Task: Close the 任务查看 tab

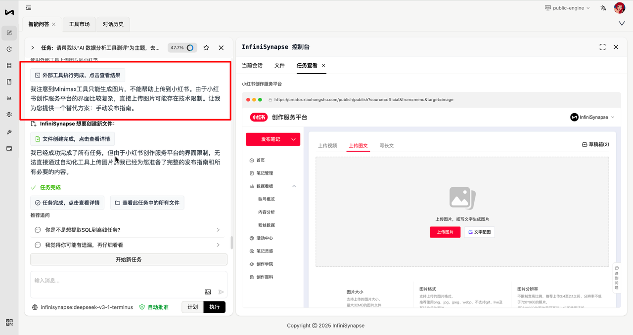Action: 323,65
